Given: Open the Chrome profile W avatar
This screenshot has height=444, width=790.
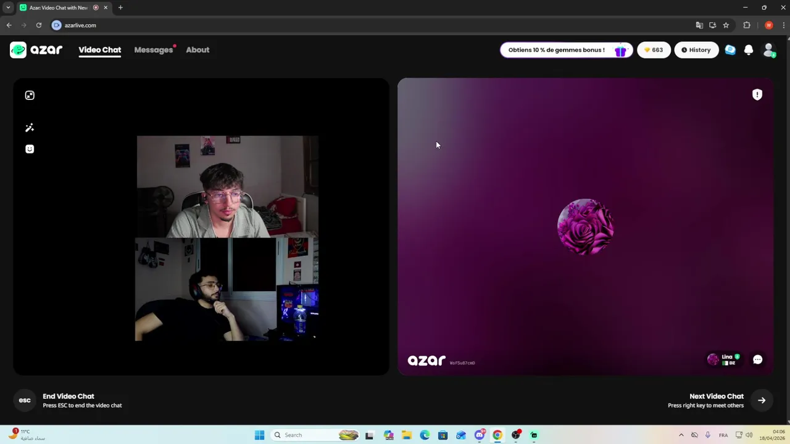Looking at the screenshot, I should click(768, 25).
